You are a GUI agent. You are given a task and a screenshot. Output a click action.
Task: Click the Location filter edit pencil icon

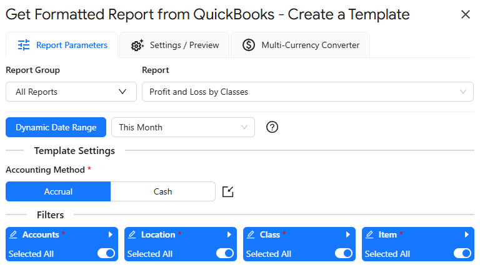[132, 234]
